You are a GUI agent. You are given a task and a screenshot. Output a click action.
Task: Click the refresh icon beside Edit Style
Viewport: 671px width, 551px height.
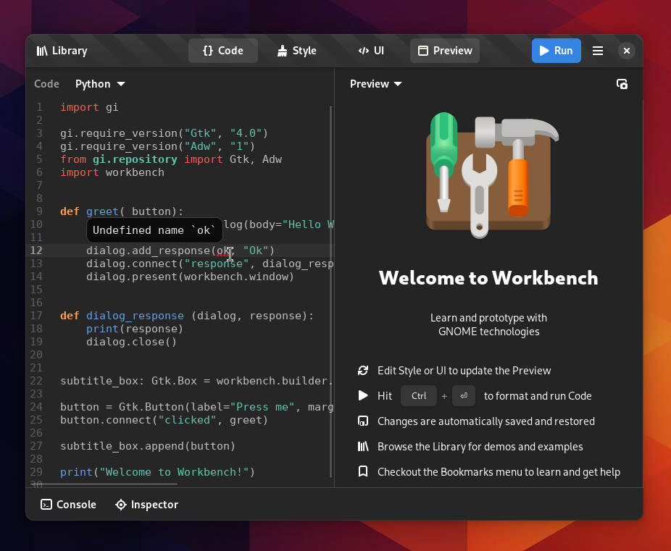[363, 371]
